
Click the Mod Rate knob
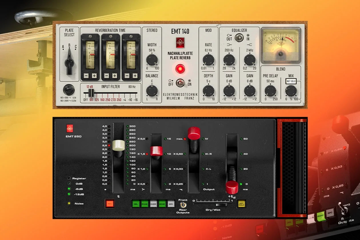point(208,60)
